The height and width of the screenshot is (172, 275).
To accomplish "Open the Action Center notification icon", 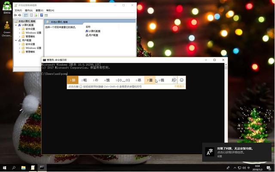I will [268, 168].
